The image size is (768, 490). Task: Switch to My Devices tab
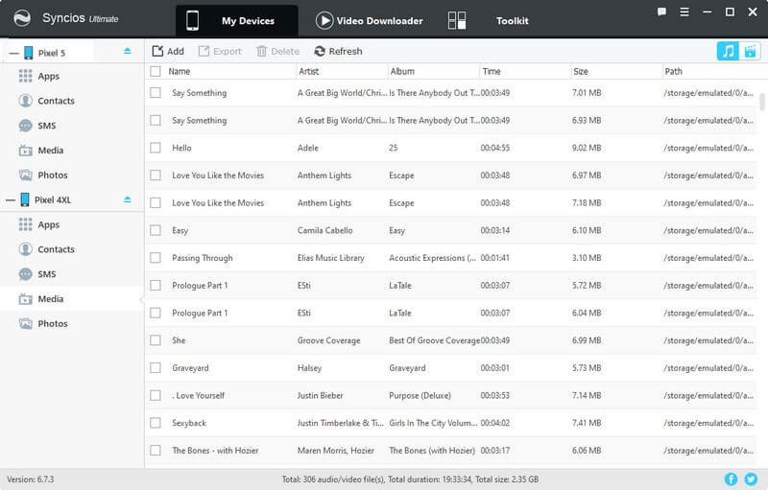tap(236, 20)
